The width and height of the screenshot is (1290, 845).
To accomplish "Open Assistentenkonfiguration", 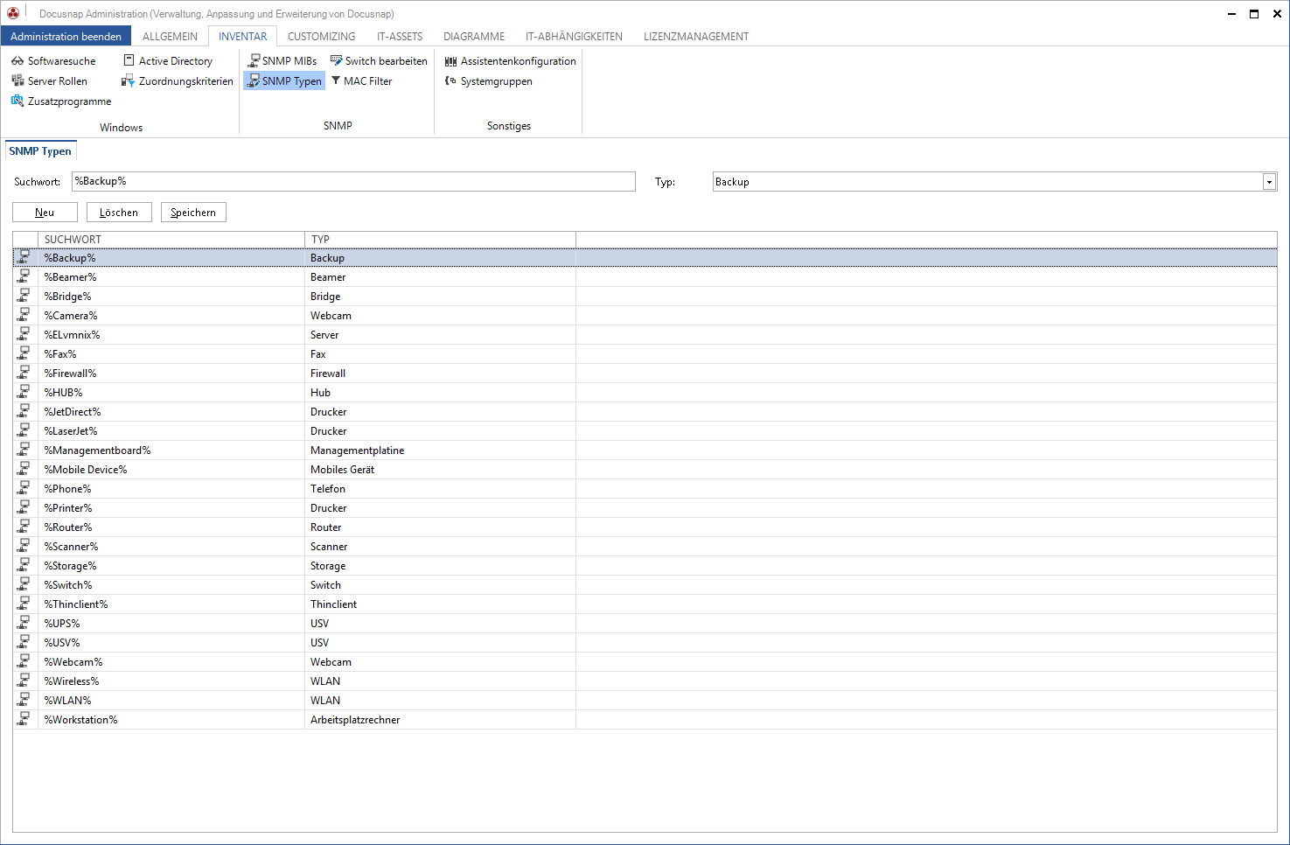I will (511, 61).
